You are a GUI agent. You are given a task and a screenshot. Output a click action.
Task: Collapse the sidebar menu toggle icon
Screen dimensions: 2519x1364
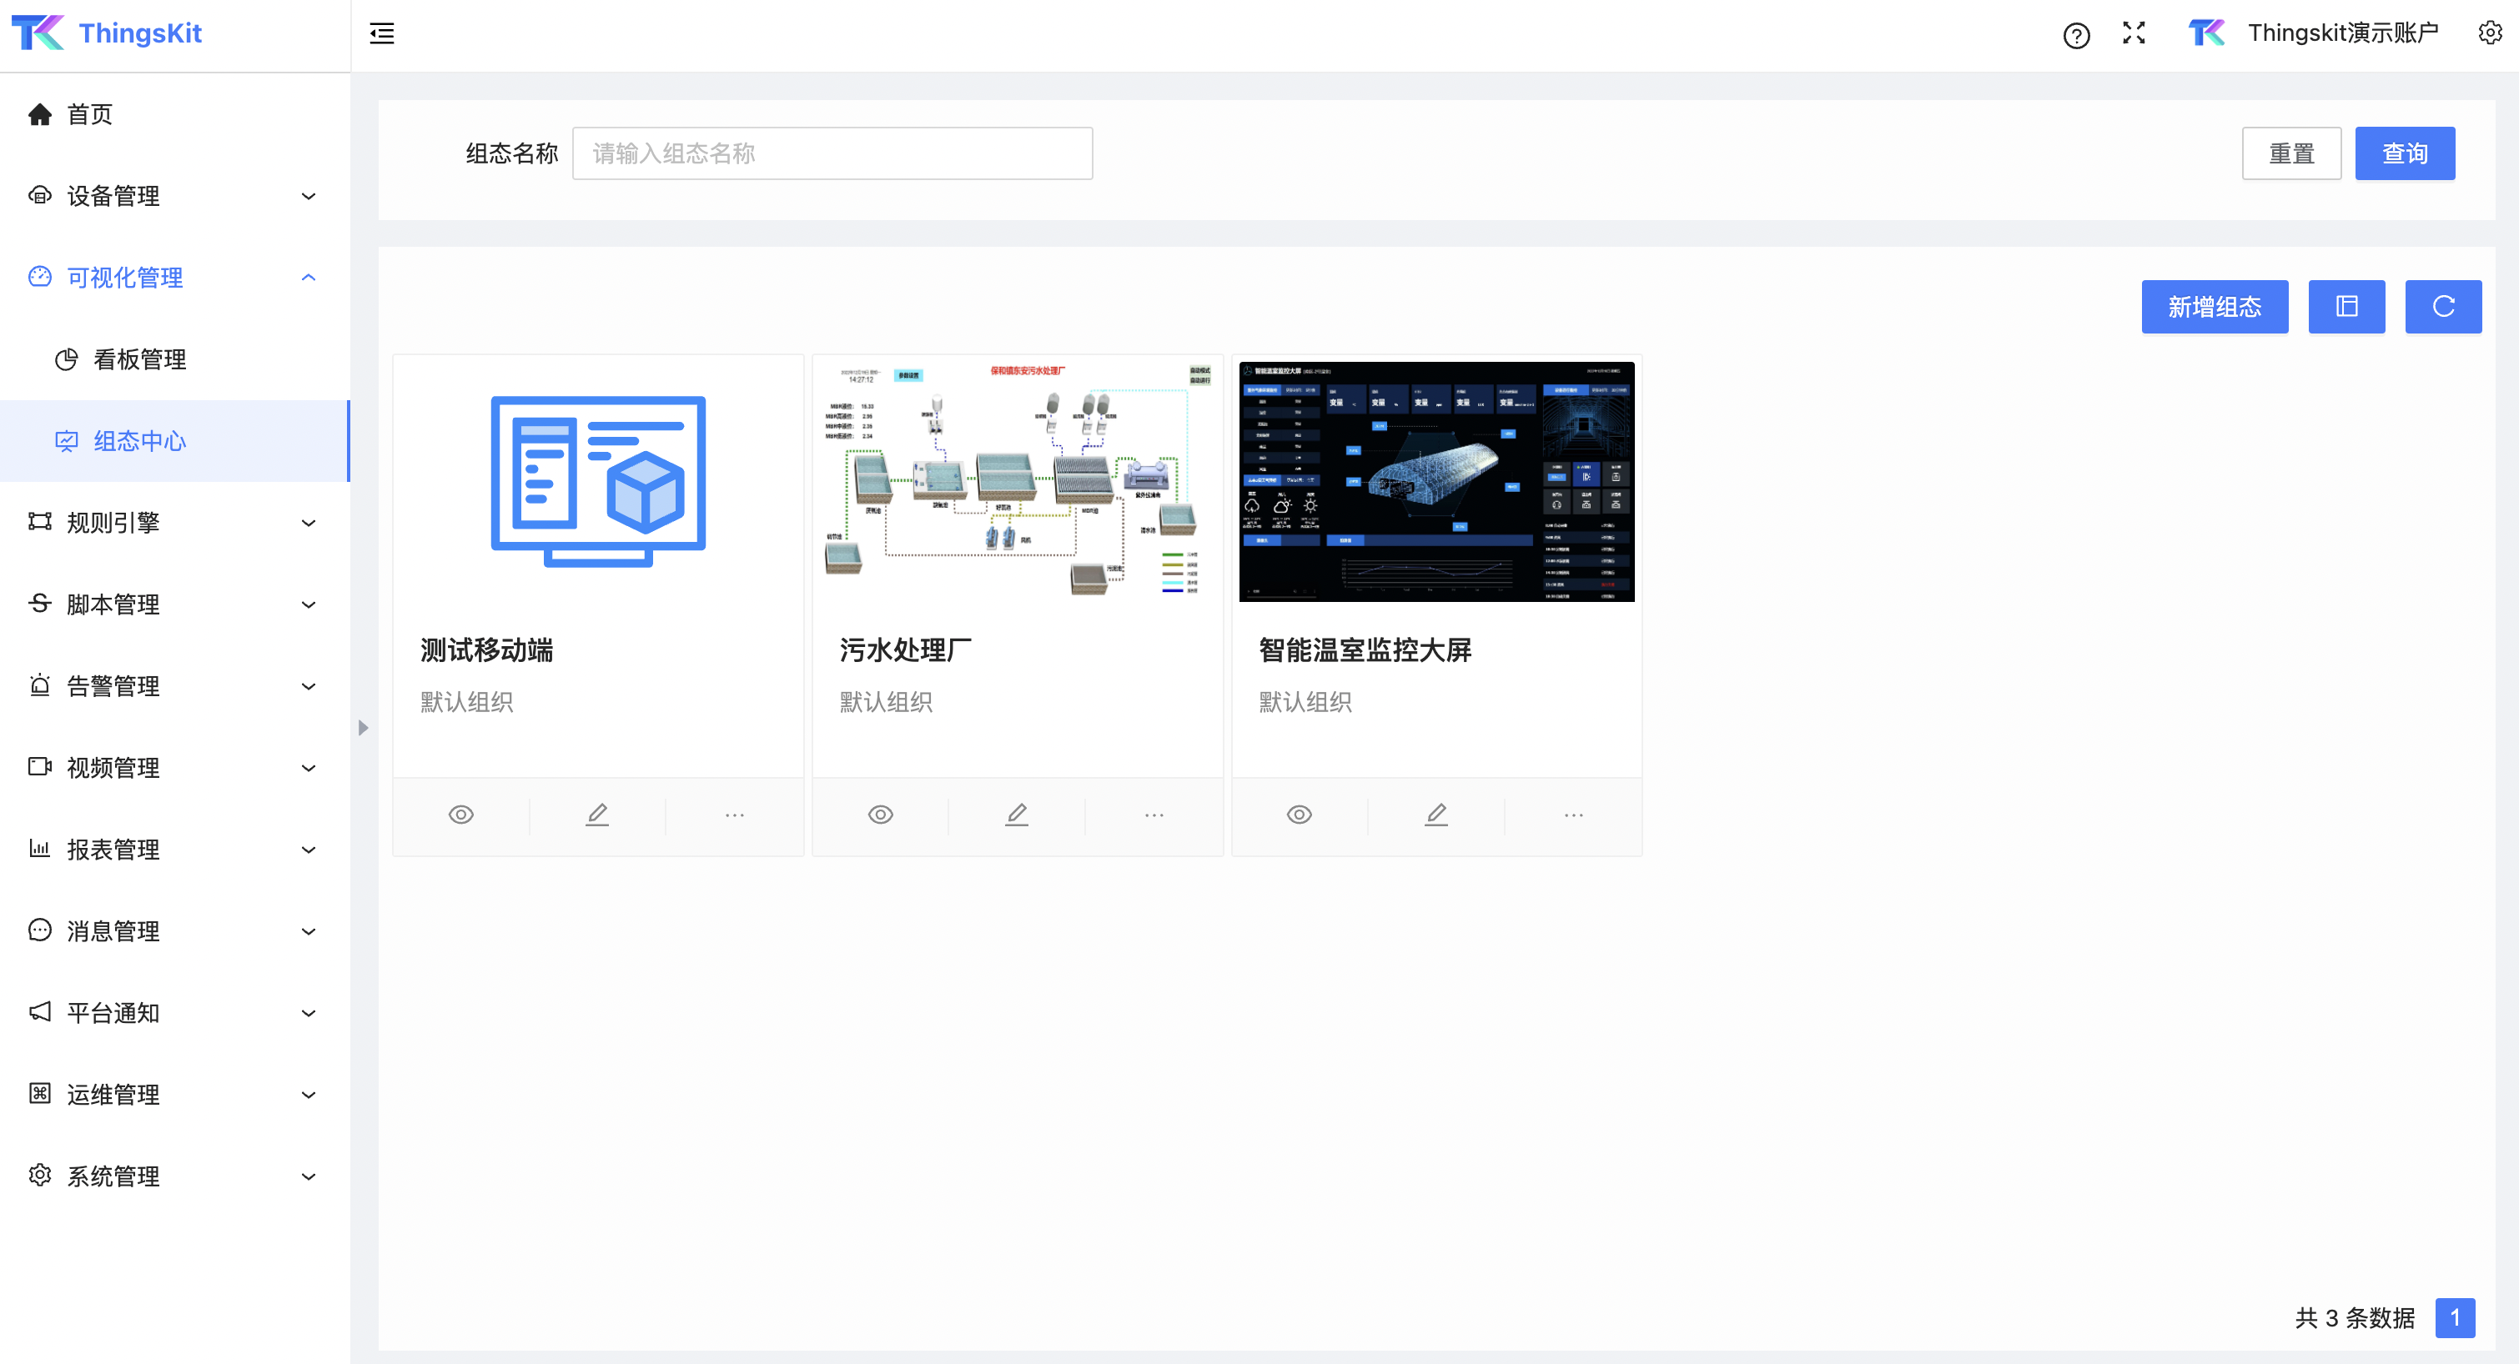click(x=382, y=33)
